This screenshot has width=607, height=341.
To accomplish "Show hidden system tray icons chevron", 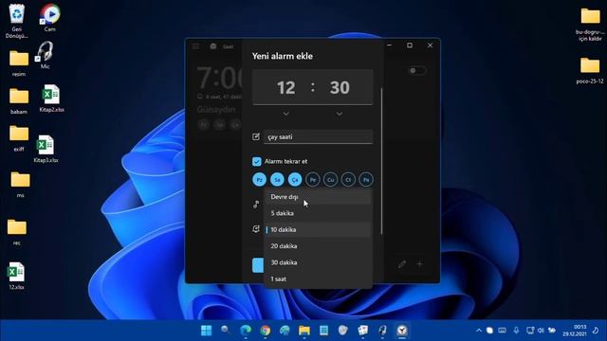I will (479, 331).
